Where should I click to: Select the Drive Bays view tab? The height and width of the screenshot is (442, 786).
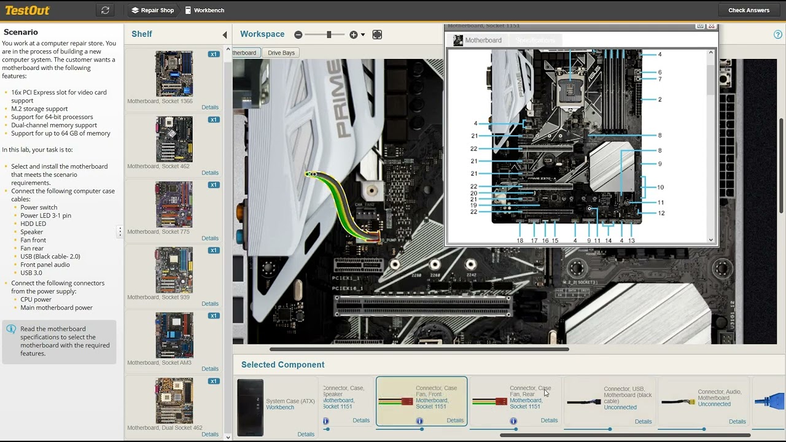pyautogui.click(x=281, y=53)
